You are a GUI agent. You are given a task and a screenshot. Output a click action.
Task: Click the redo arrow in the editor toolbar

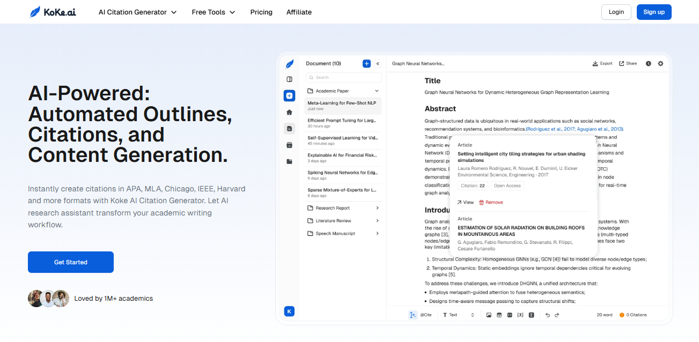click(557, 315)
